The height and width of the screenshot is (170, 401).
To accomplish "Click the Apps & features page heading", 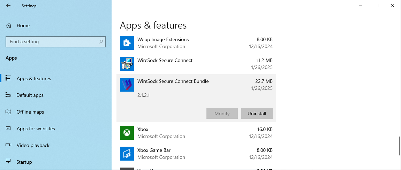I will [x=153, y=25].
